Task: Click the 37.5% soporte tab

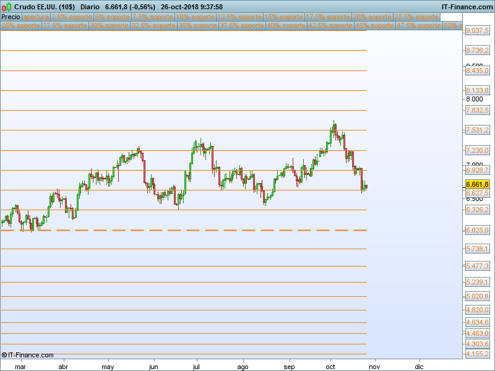Action: click(x=242, y=25)
